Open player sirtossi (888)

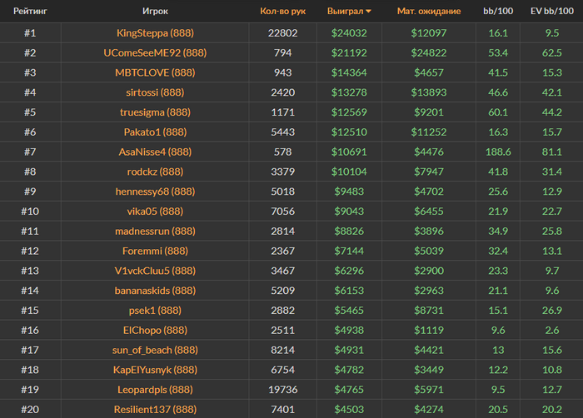point(155,92)
